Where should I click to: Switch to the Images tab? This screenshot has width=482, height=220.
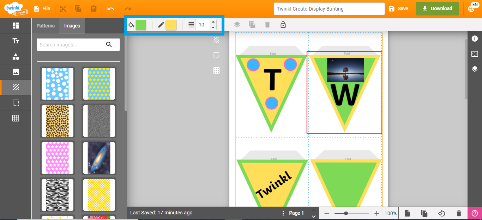(72, 26)
